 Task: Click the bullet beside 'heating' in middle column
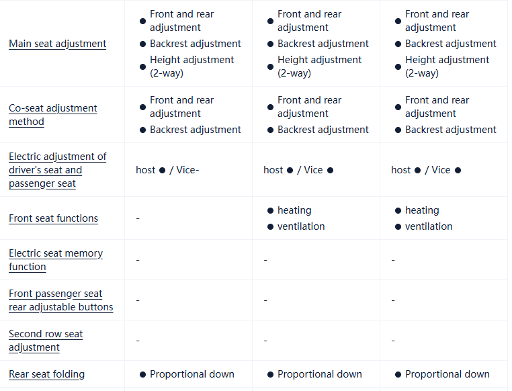coord(271,210)
